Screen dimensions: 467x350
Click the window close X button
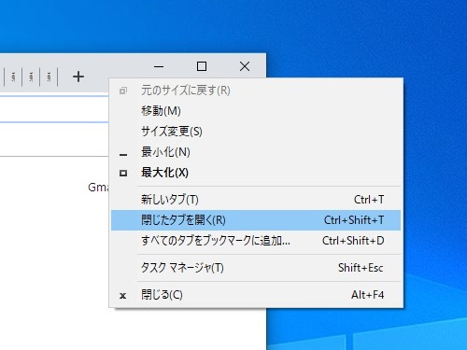pyautogui.click(x=245, y=66)
